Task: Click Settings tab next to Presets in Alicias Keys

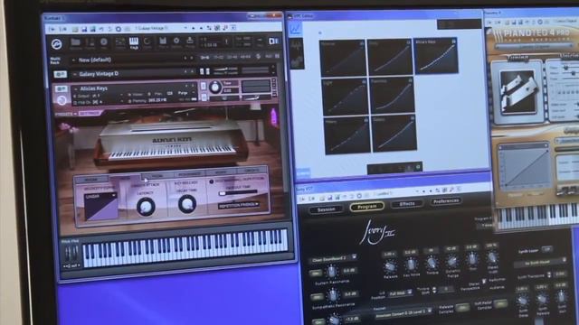Action: click(x=90, y=114)
